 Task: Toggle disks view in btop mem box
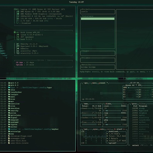click(108, 104)
